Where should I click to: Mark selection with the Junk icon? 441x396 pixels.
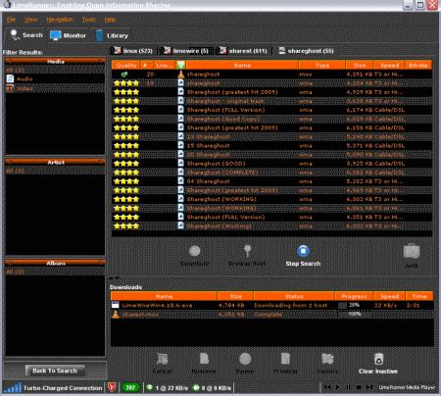pyautogui.click(x=412, y=251)
